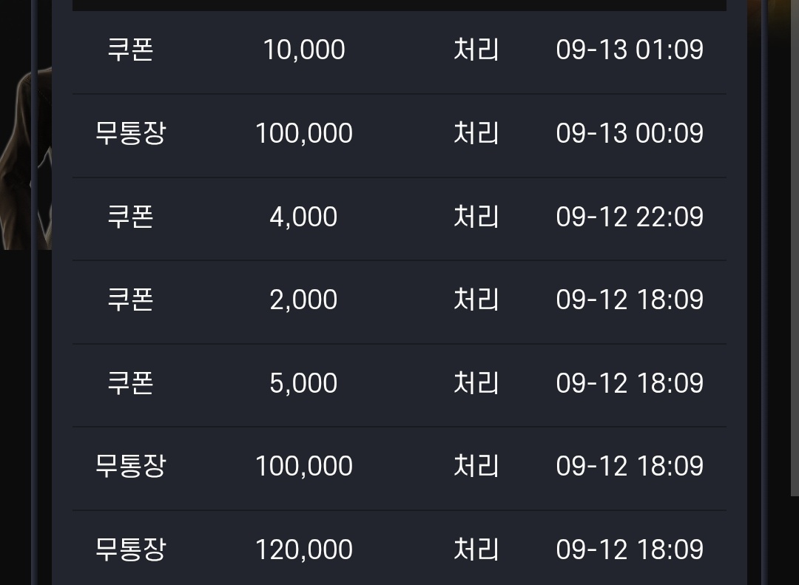Select the 처리 status in the 120,000 row
This screenshot has width=799, height=585.
[x=476, y=550]
